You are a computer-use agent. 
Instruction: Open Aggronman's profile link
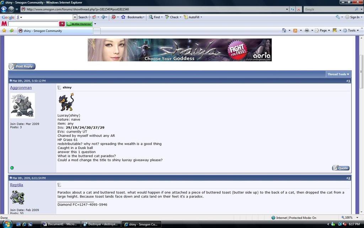(21, 88)
